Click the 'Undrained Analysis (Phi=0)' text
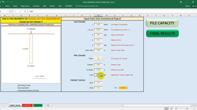Image resolution: width=197 pixels, height=110 pixels. pyautogui.click(x=28, y=90)
